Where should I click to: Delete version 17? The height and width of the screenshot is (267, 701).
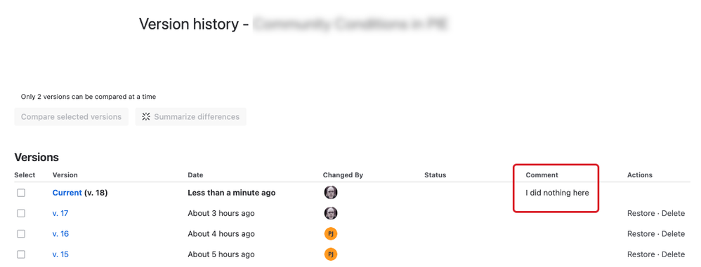coord(674,214)
